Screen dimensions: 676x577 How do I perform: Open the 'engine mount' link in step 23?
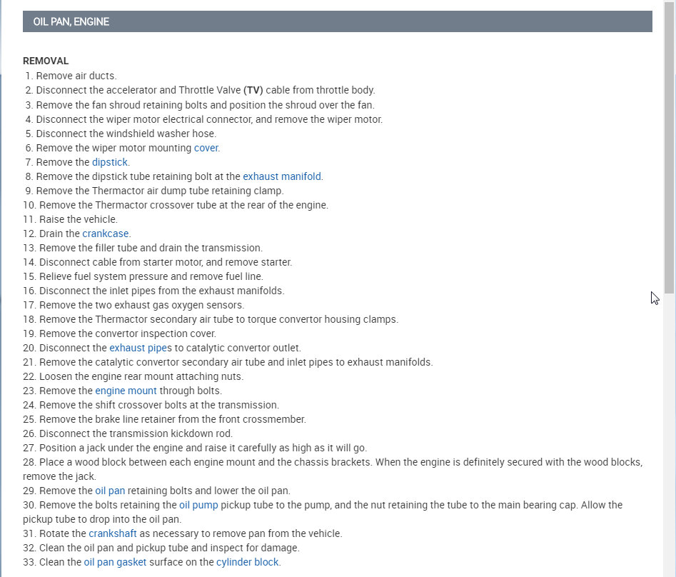(x=126, y=391)
